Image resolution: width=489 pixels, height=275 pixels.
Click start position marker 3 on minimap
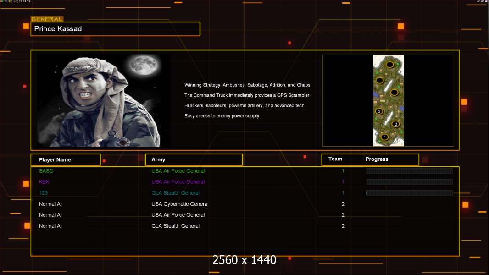click(379, 111)
